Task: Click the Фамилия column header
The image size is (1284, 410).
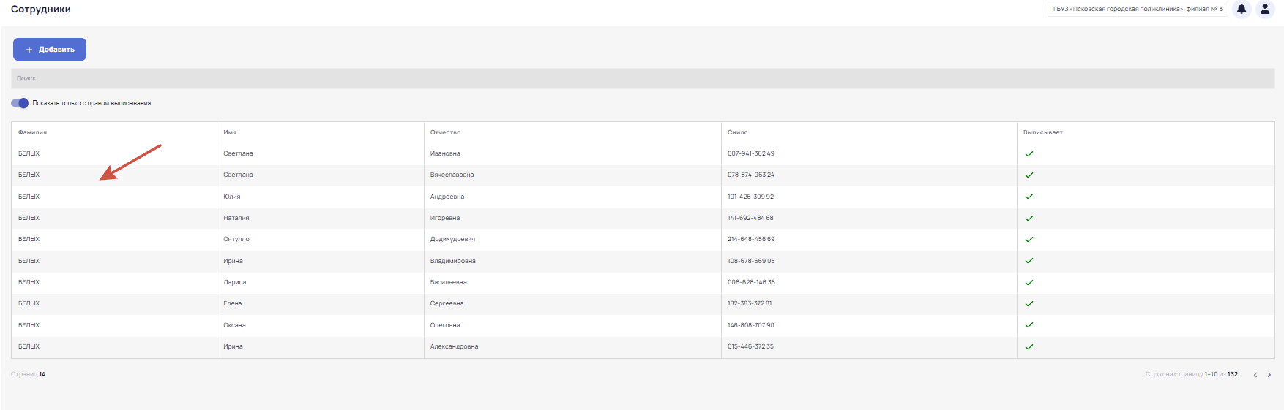Action: pyautogui.click(x=32, y=132)
